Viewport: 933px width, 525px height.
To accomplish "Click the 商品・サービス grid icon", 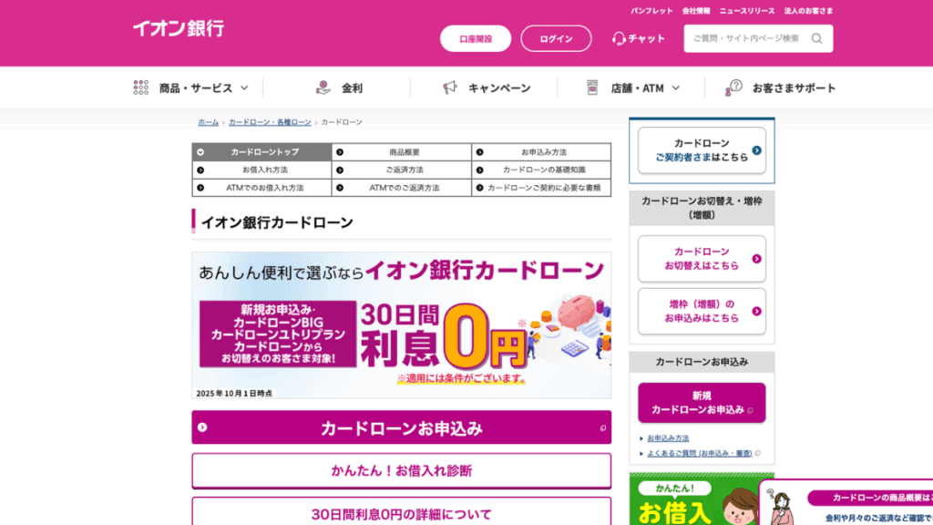I will point(140,87).
